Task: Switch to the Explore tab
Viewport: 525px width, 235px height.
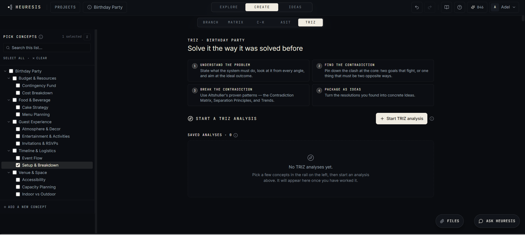Action: coord(229,7)
